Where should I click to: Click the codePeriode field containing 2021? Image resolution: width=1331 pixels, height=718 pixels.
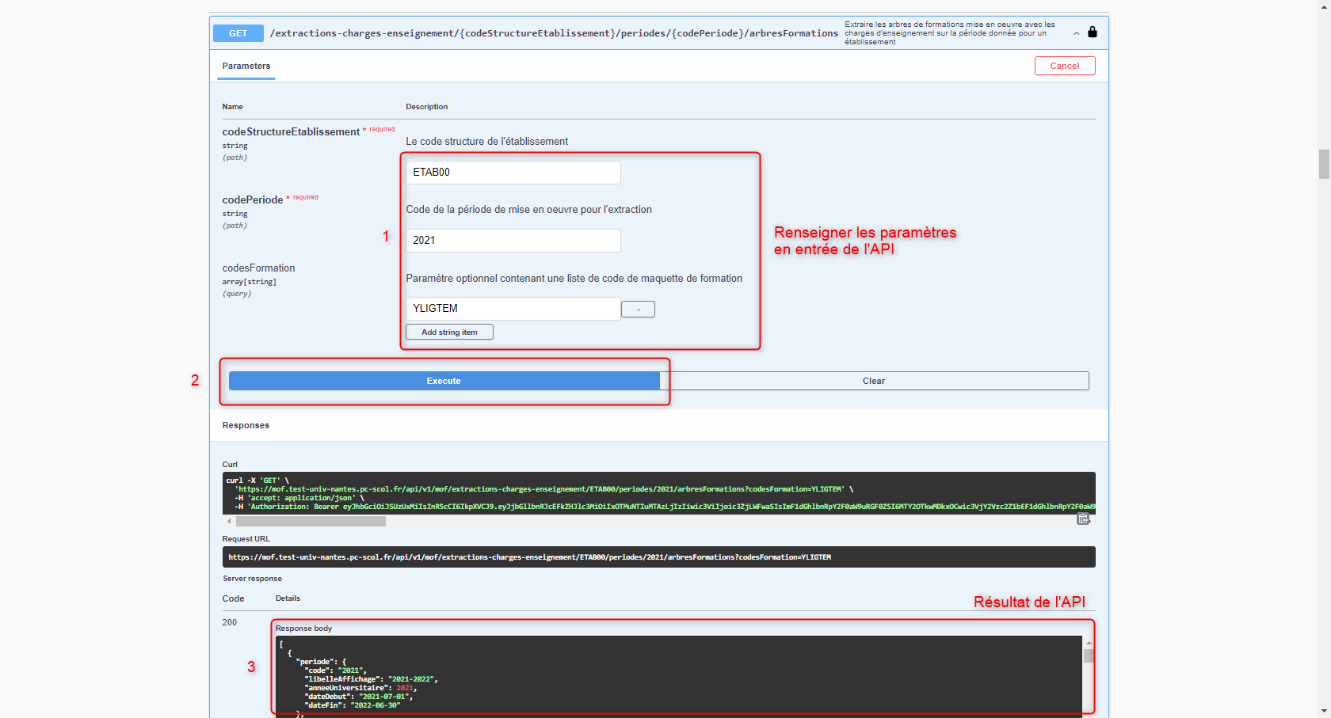click(x=513, y=241)
